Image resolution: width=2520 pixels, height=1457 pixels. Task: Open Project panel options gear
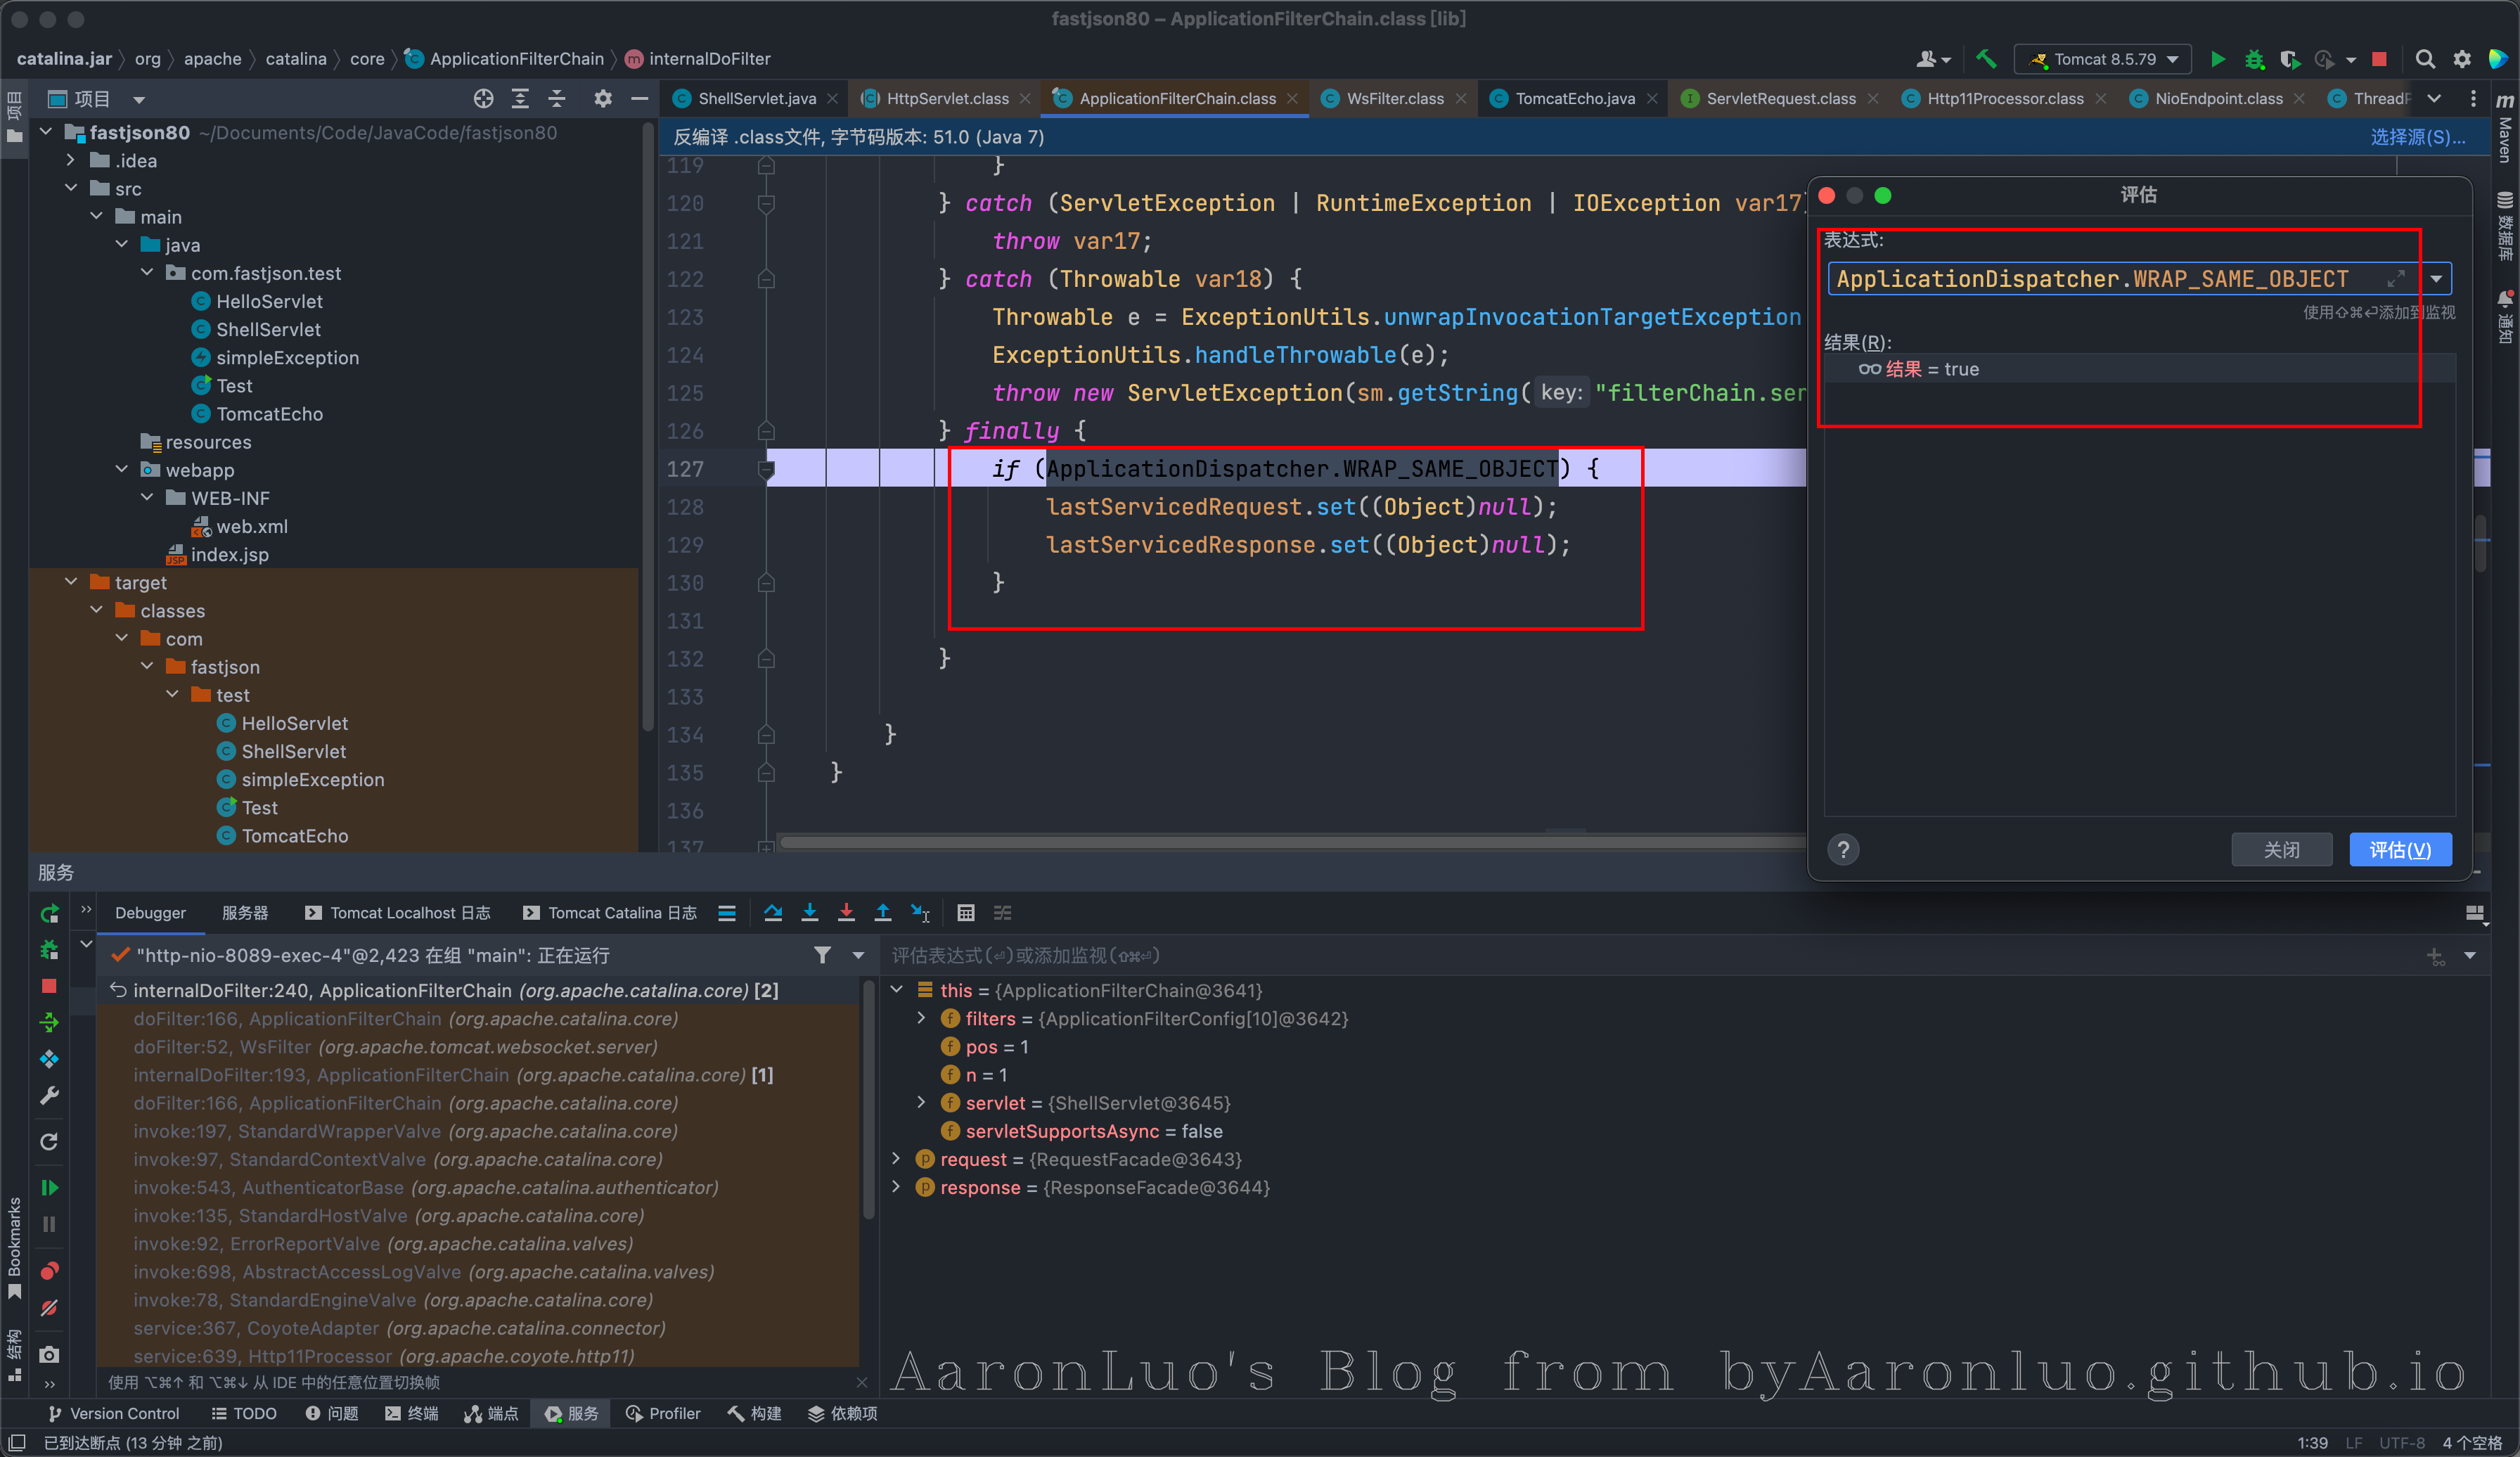(603, 98)
